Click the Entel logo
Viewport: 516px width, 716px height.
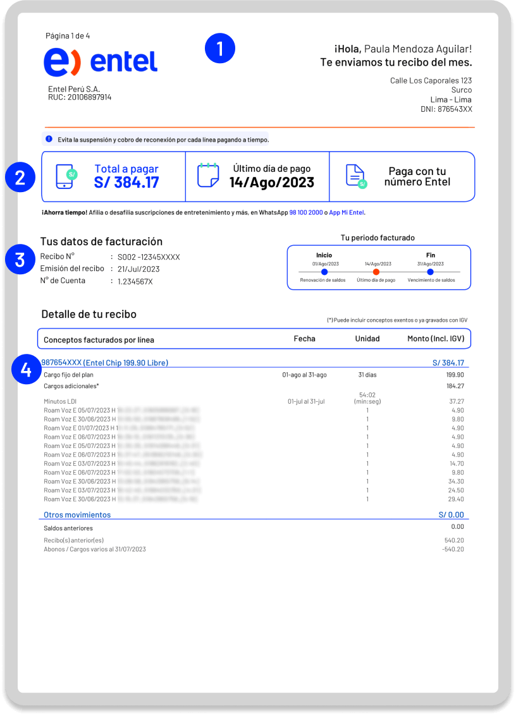click(100, 62)
